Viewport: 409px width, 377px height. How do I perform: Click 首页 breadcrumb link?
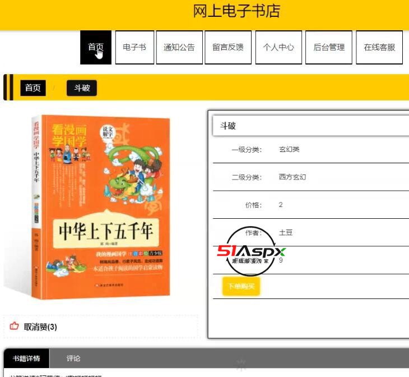tap(33, 88)
